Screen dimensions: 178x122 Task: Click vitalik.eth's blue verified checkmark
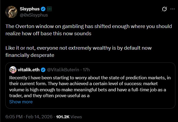(43, 70)
